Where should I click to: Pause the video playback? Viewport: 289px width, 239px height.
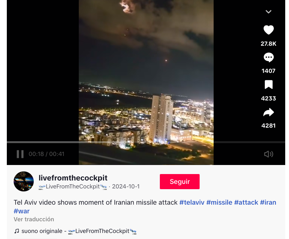[x=20, y=154]
